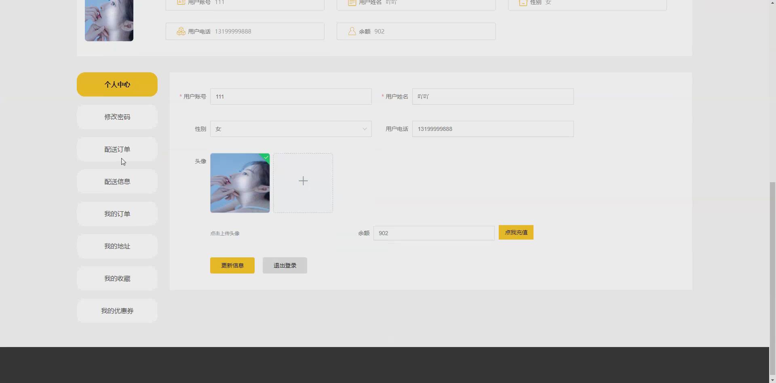Select 个人中心 in the sidebar
Viewport: 776px width, 383px height.
(117, 84)
